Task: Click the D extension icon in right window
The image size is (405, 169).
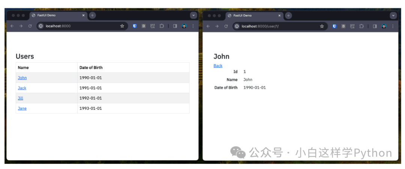Action: [x=343, y=26]
